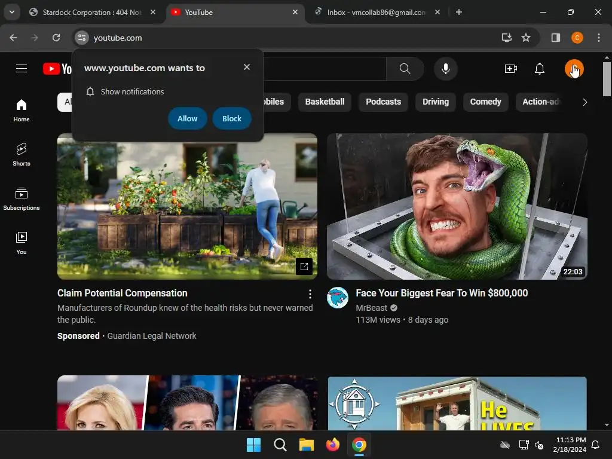Open Face Your Biggest Fear video title
Viewport: 612px width, 459px height.
click(x=442, y=293)
